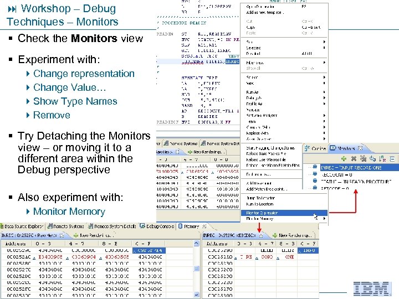Image resolution: width=399 pixels, height=299 pixels.
Task: Select the INREC = INPUT RECORD ONE monitor
Action: click(x=359, y=168)
